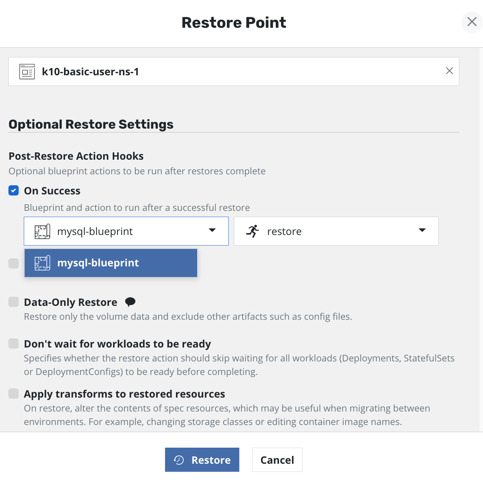Open the Data-Only Restore info bubble
The height and width of the screenshot is (482, 483).
(130, 302)
